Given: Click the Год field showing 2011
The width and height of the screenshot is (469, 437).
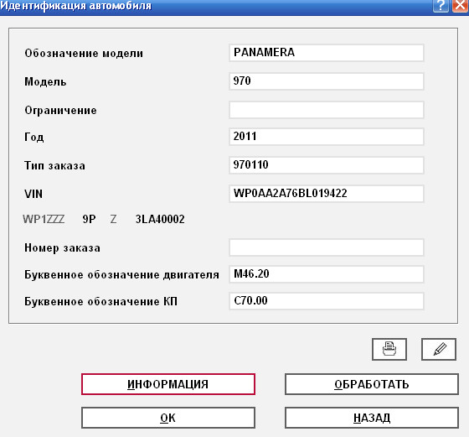Looking at the screenshot, I should (327, 137).
